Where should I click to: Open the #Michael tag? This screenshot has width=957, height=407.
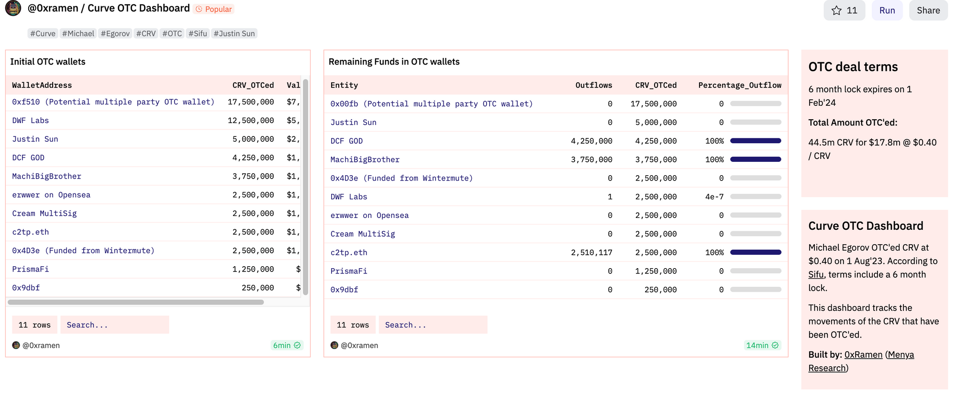click(78, 34)
